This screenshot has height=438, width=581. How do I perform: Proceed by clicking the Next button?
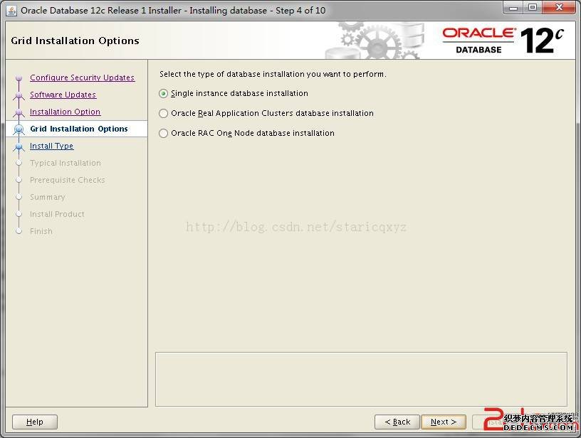(443, 422)
